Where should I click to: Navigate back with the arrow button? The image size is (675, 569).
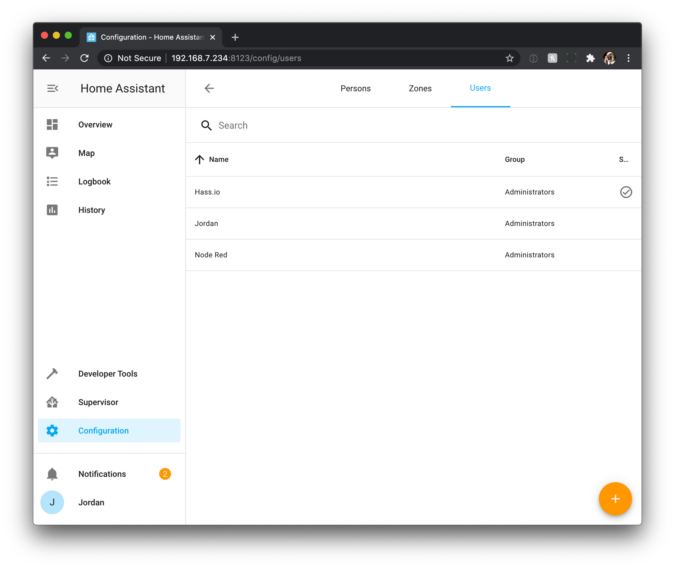point(209,88)
